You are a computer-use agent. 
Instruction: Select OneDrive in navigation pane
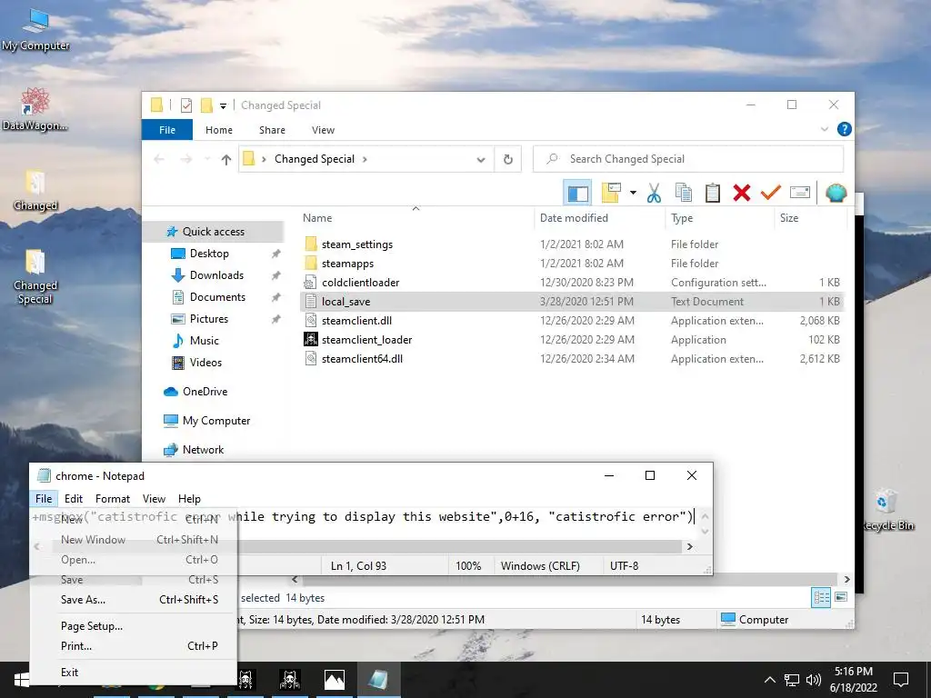205,392
